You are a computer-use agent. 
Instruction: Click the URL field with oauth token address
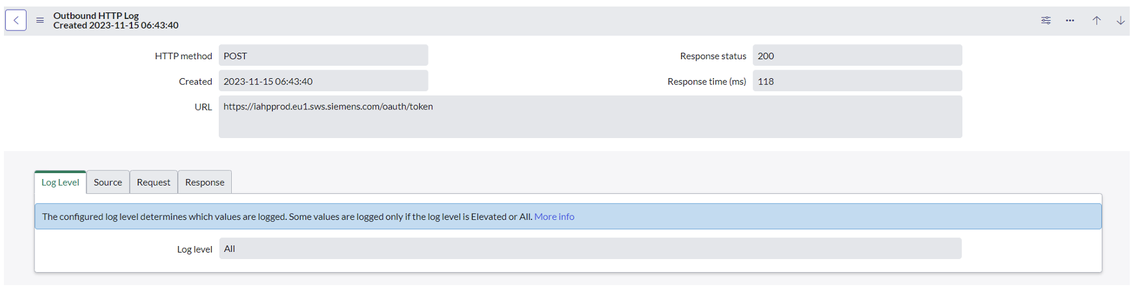click(x=591, y=117)
